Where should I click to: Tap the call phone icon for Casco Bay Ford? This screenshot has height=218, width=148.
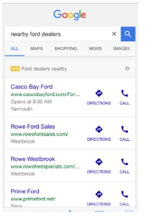pyautogui.click(x=125, y=93)
